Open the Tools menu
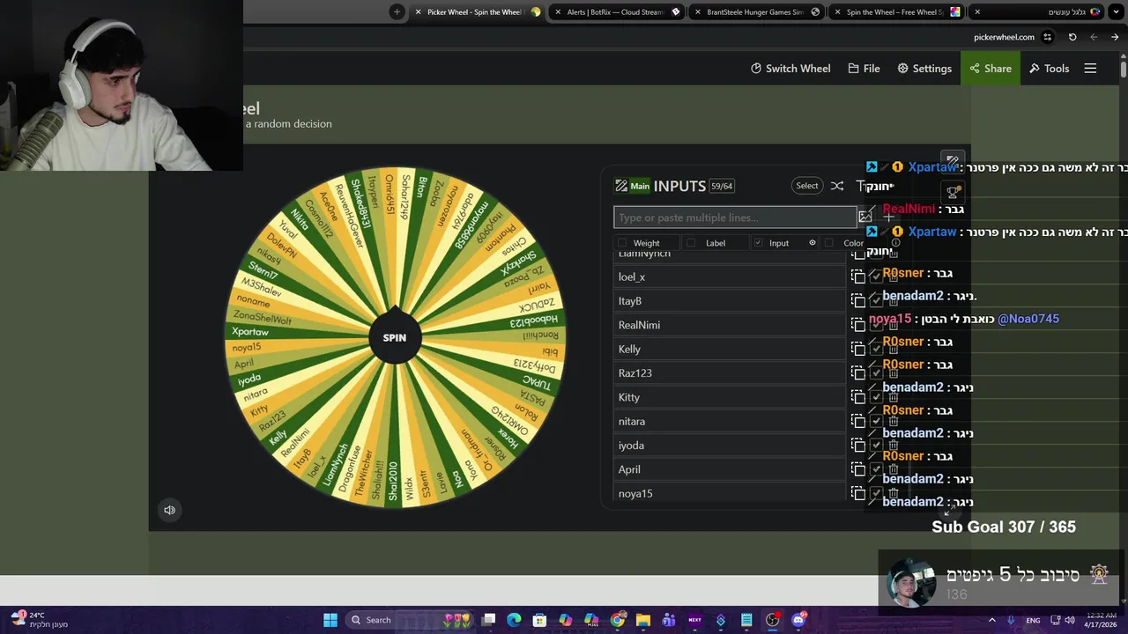1128x634 pixels. [1049, 69]
